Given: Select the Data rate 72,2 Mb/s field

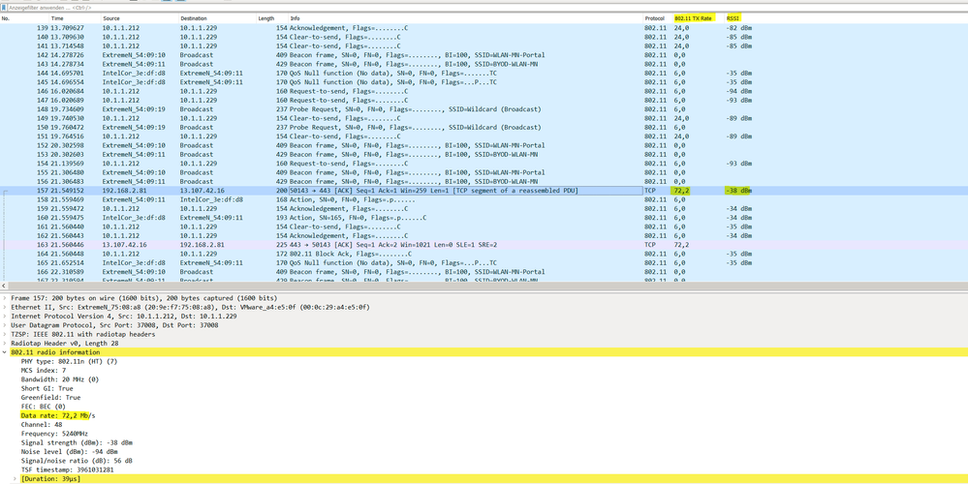Looking at the screenshot, I should (x=58, y=414).
